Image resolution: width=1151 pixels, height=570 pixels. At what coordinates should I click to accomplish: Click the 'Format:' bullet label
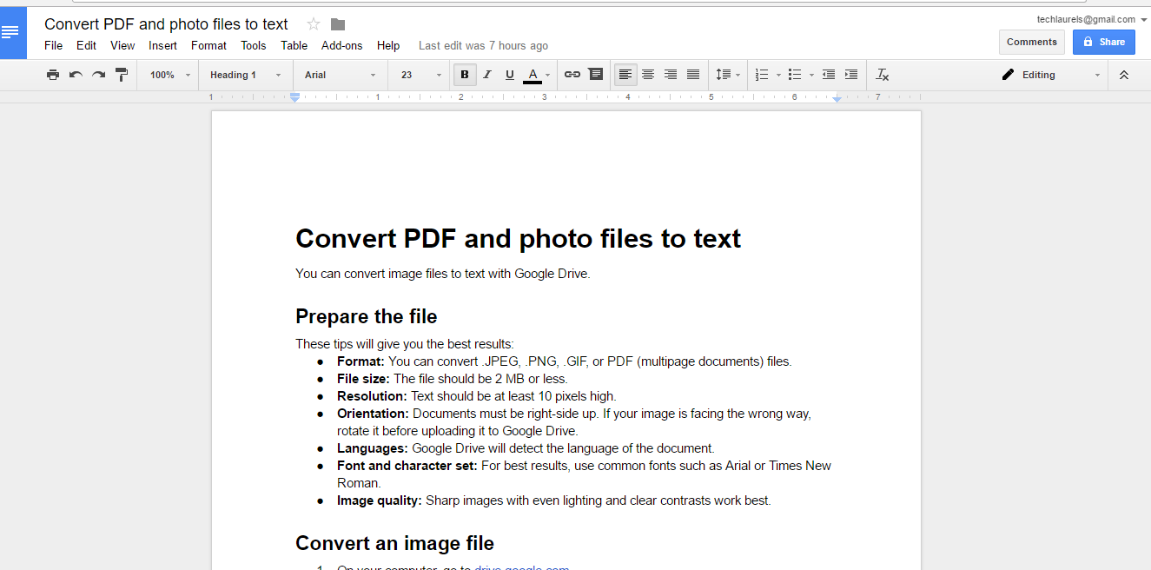click(361, 361)
